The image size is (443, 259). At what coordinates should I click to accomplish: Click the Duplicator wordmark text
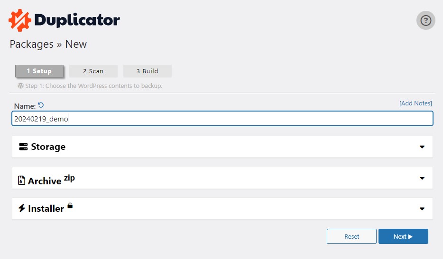click(77, 20)
